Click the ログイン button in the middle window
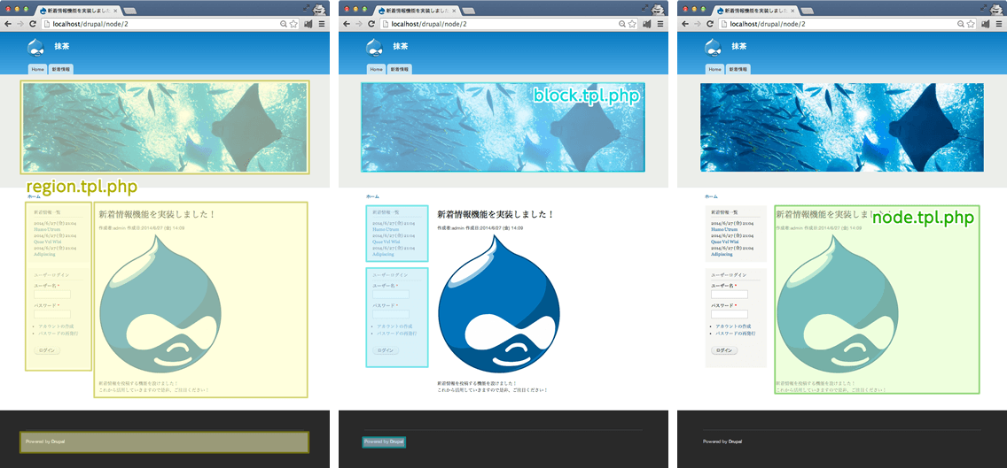This screenshot has height=468, width=1007. pyautogui.click(x=386, y=350)
